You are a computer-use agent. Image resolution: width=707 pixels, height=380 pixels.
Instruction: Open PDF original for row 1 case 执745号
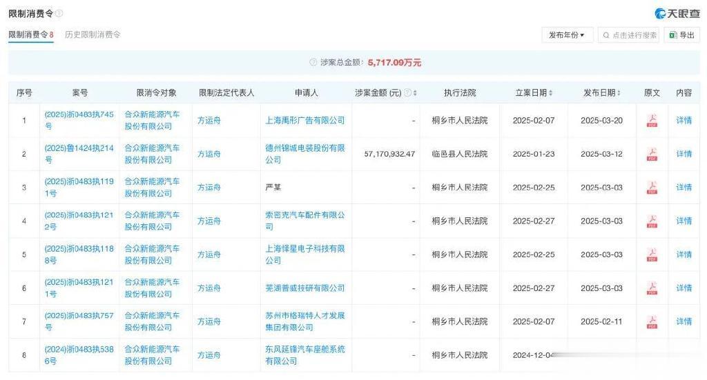(x=652, y=120)
